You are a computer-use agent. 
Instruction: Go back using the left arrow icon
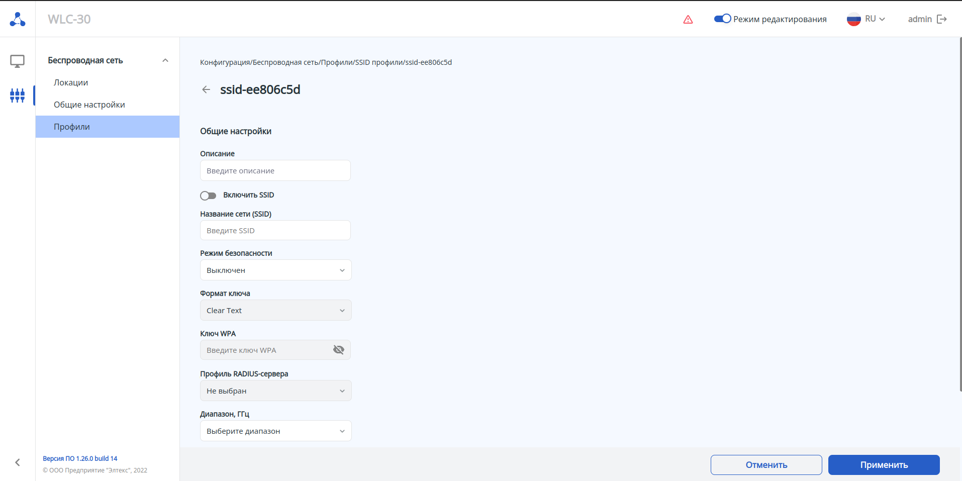206,89
